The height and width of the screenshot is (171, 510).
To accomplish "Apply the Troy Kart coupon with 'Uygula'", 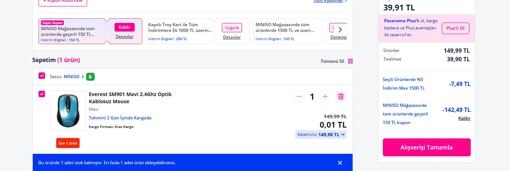I will [x=232, y=28].
